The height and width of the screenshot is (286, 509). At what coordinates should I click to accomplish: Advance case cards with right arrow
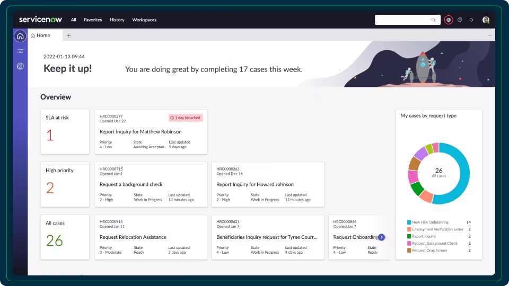click(381, 237)
